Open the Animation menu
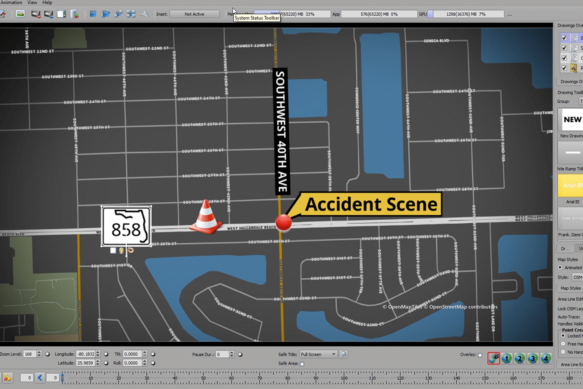Screen dimensions: 583x389 pos(11,3)
